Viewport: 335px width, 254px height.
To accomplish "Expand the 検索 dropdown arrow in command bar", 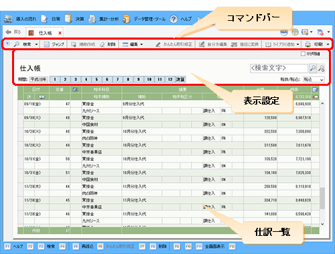I will click(36, 44).
